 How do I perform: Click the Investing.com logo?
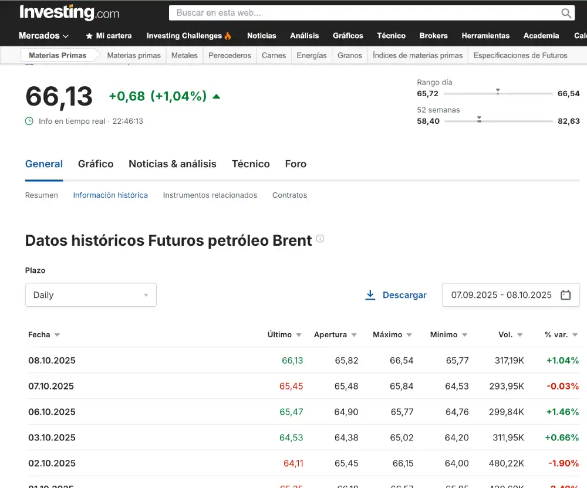[69, 12]
